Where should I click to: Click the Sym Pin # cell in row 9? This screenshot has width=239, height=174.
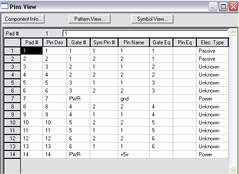pos(104,115)
